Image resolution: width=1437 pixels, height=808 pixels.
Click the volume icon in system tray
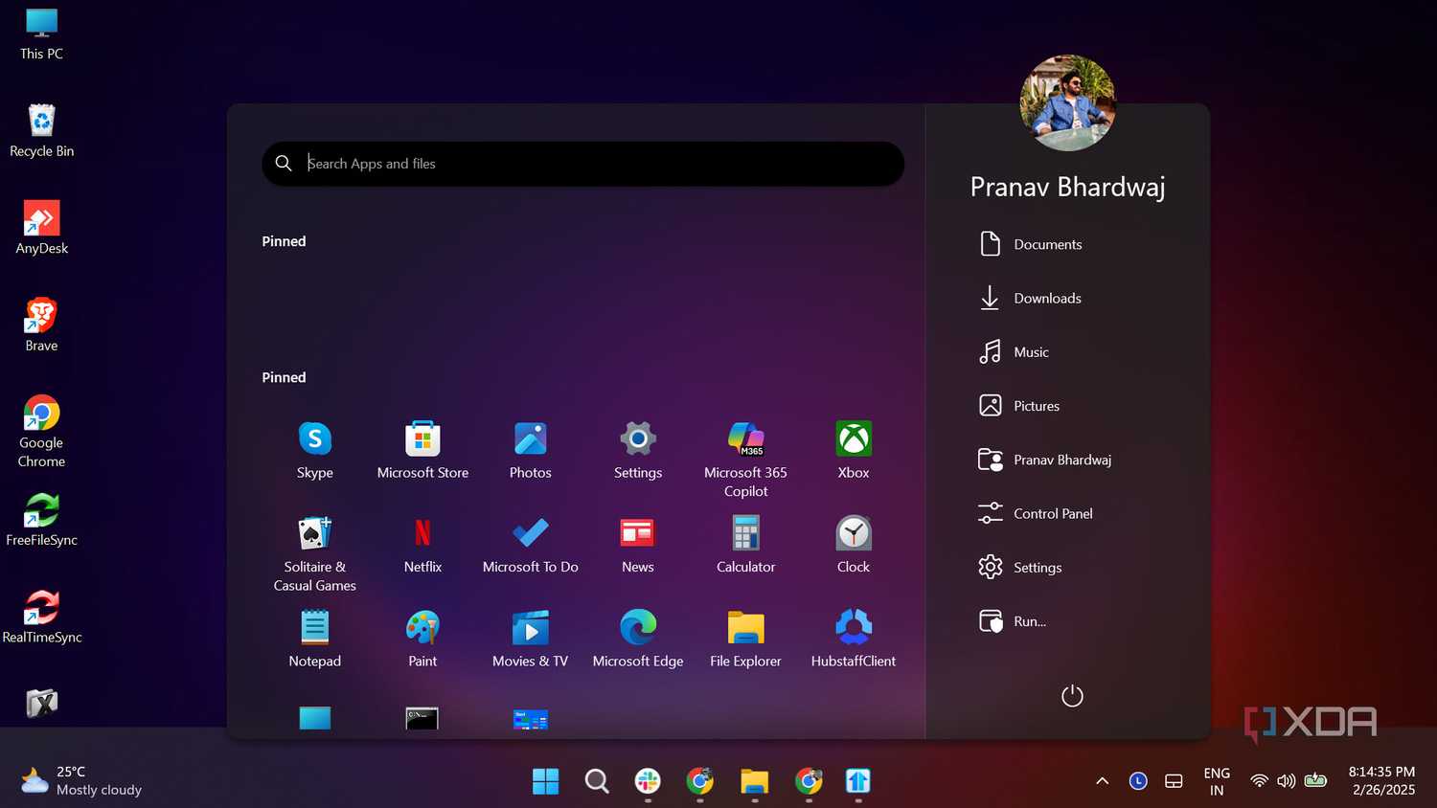pos(1286,781)
